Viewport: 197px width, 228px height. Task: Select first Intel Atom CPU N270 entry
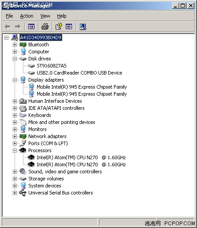(x=81, y=157)
